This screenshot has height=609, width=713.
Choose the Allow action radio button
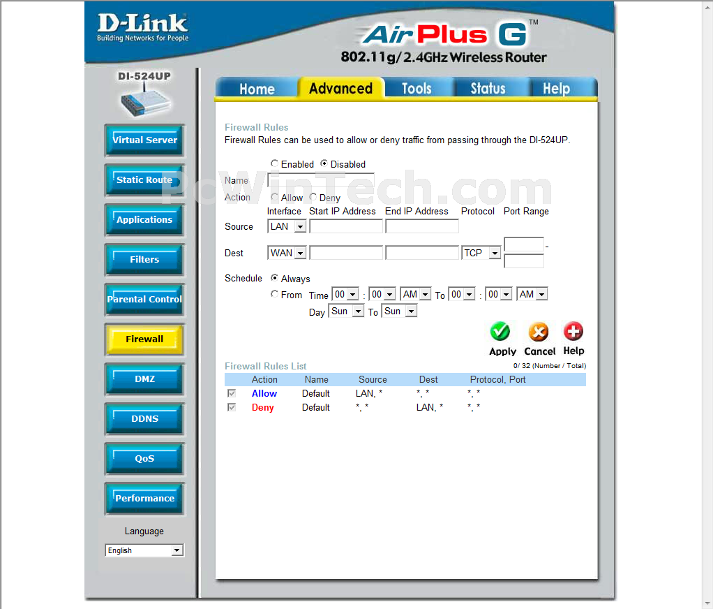tap(274, 197)
